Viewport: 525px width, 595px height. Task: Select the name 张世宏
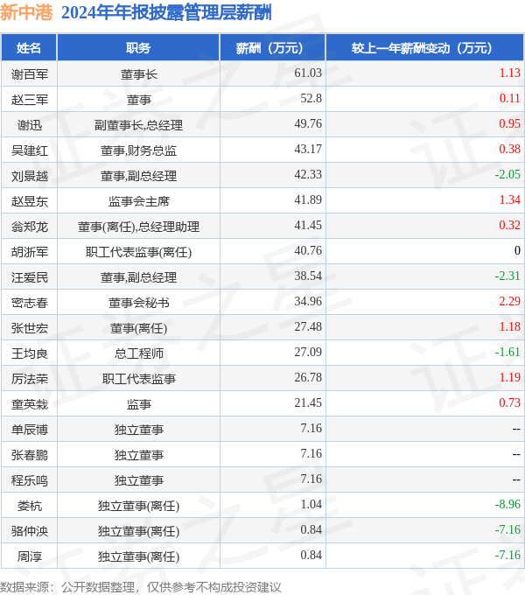tap(30, 328)
